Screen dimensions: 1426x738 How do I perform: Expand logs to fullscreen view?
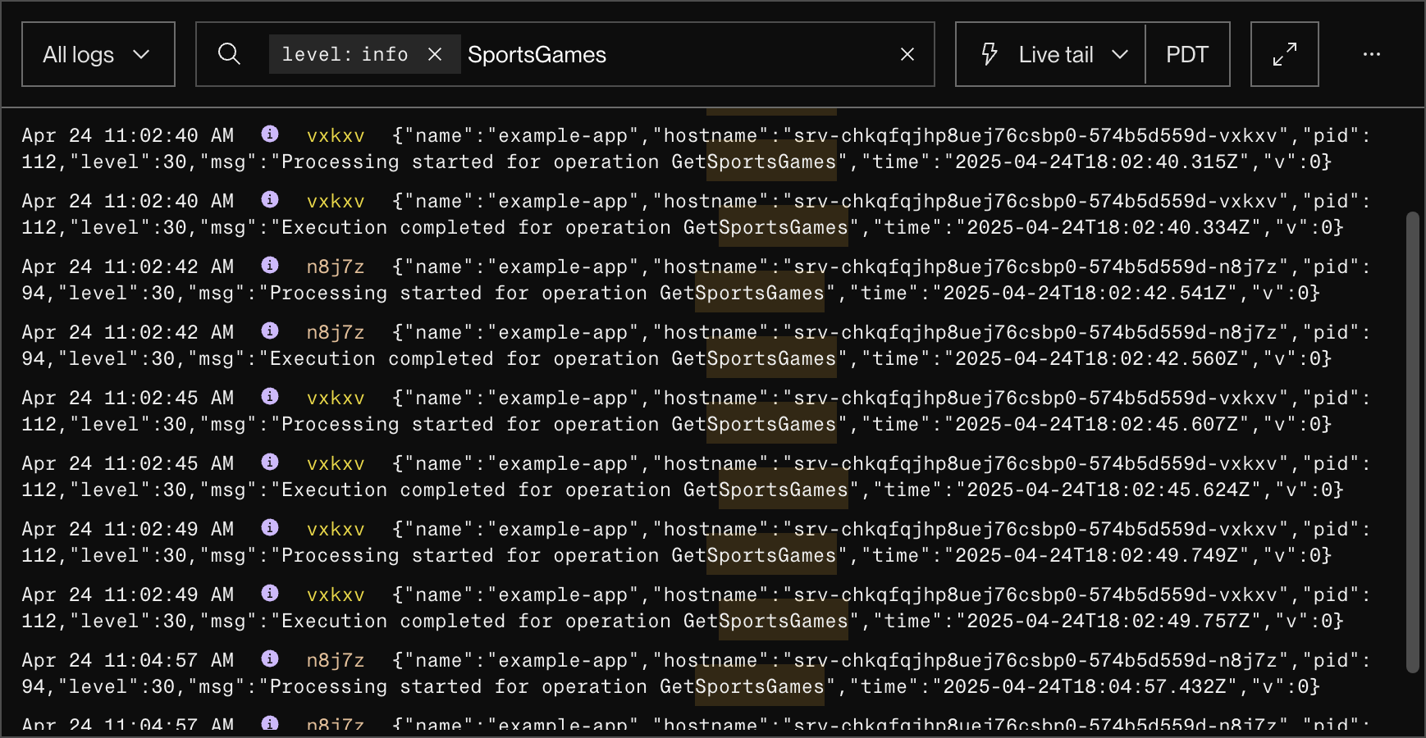1284,54
